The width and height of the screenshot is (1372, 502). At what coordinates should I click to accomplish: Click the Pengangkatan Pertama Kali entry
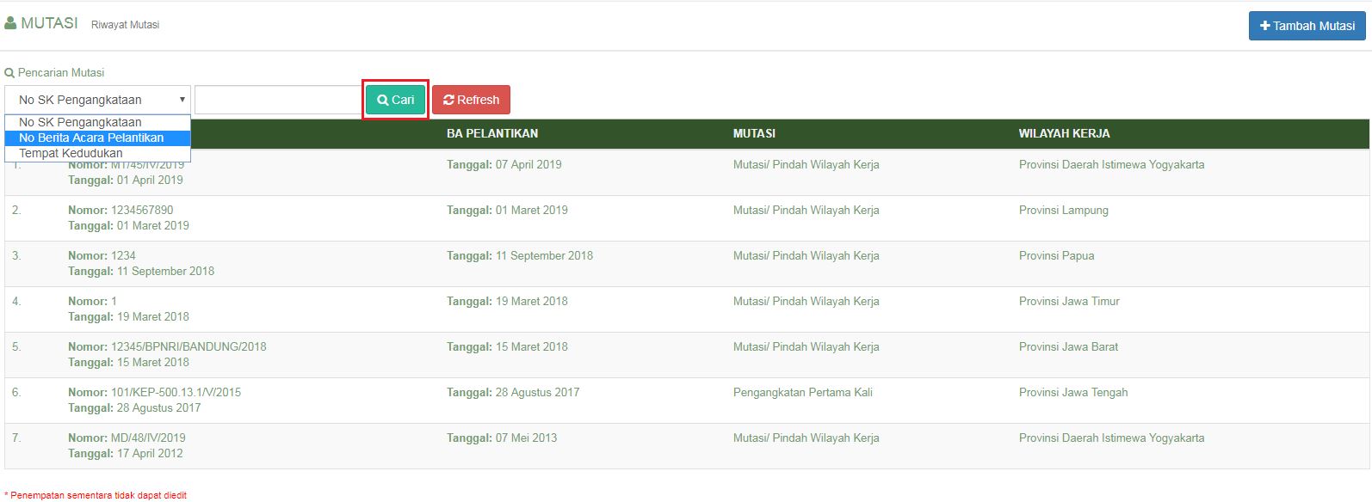click(x=802, y=392)
